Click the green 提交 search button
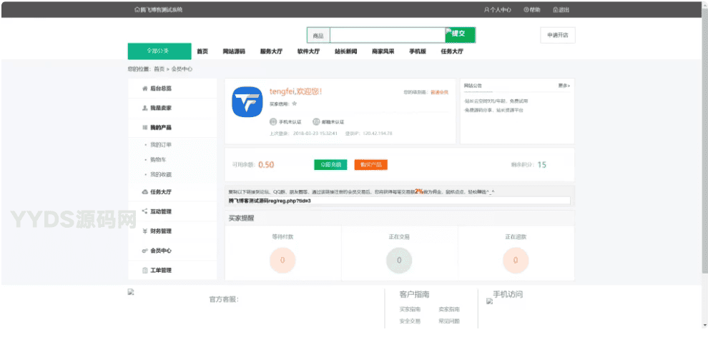 point(460,35)
